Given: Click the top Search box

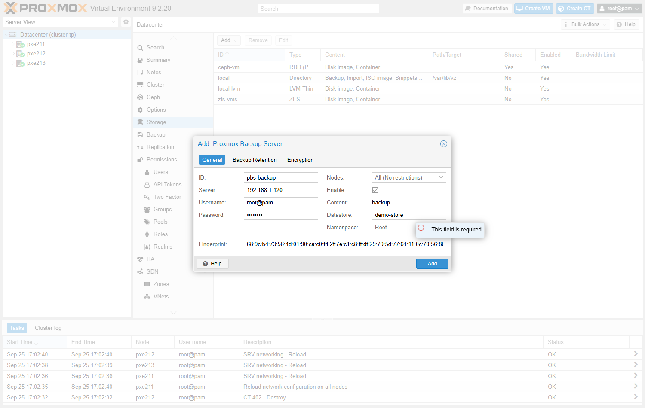Looking at the screenshot, I should click(x=319, y=9).
